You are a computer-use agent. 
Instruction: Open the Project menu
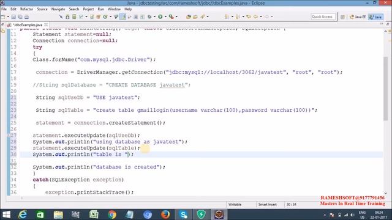(88, 9)
